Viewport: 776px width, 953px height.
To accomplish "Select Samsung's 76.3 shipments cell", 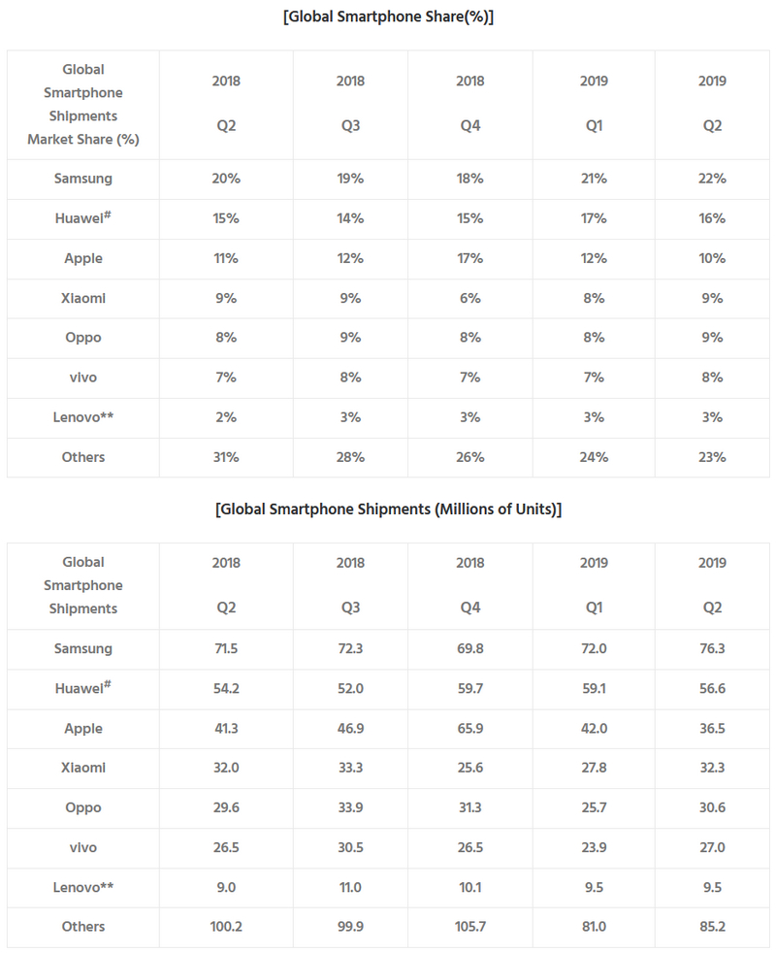I will click(x=712, y=648).
